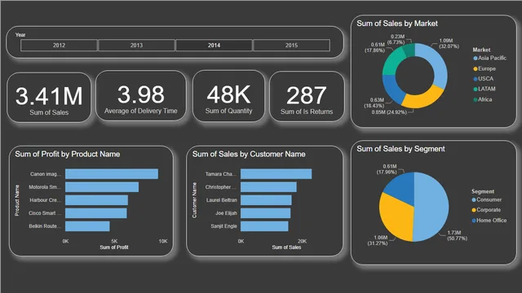The width and height of the screenshot is (522, 293).
Task: Click the Harbour Cre... profit bar
Action: coord(96,200)
